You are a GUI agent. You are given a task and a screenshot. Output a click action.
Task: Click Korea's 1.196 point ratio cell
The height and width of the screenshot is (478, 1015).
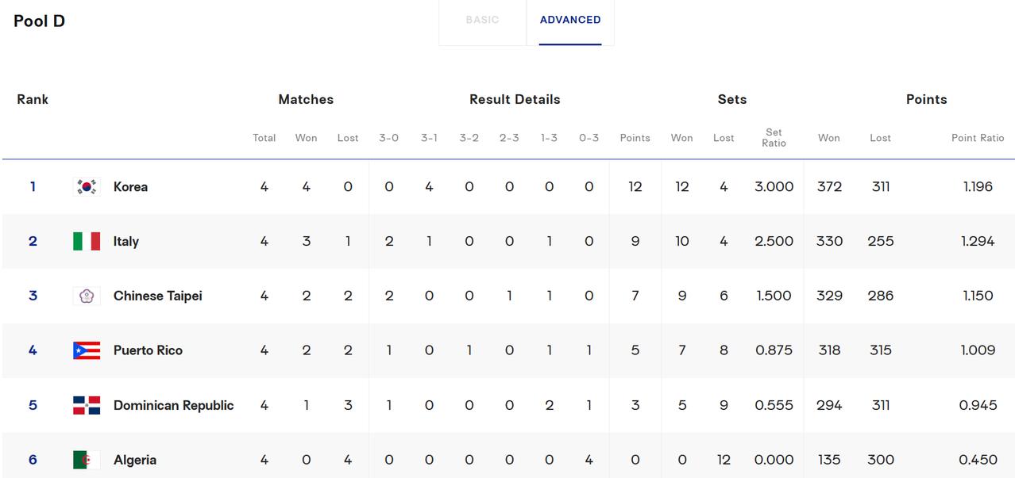click(978, 187)
